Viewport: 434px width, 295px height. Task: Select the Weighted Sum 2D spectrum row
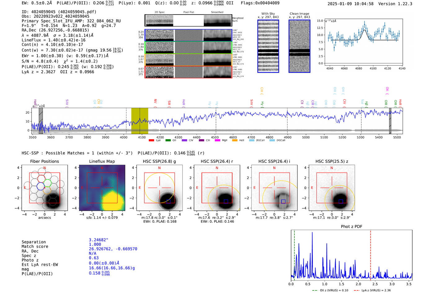[188, 20]
